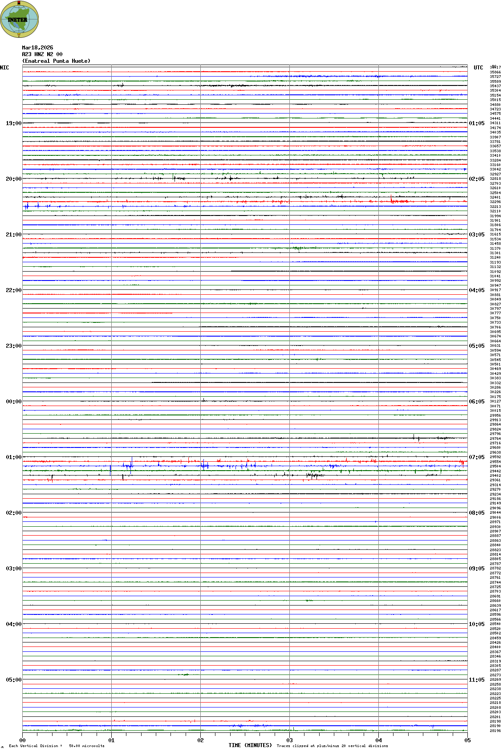Click the 00:00 midnight time marker
503x752 pixels.
point(13,402)
